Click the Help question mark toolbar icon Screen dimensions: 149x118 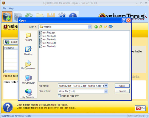[x=62, y=15]
